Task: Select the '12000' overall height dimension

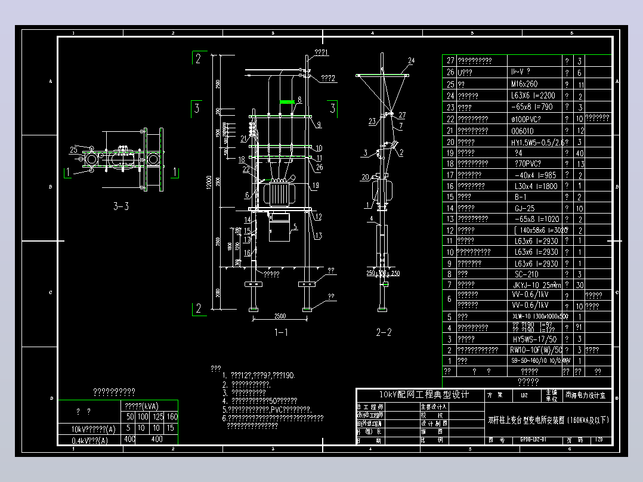Action: pyautogui.click(x=209, y=182)
